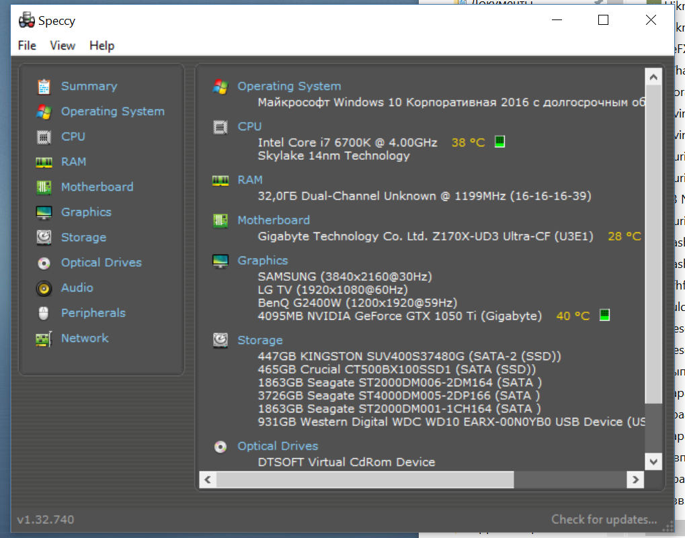
Task: Click the NVIDIA GeForce GTX 1050 Ti line
Action: point(400,316)
